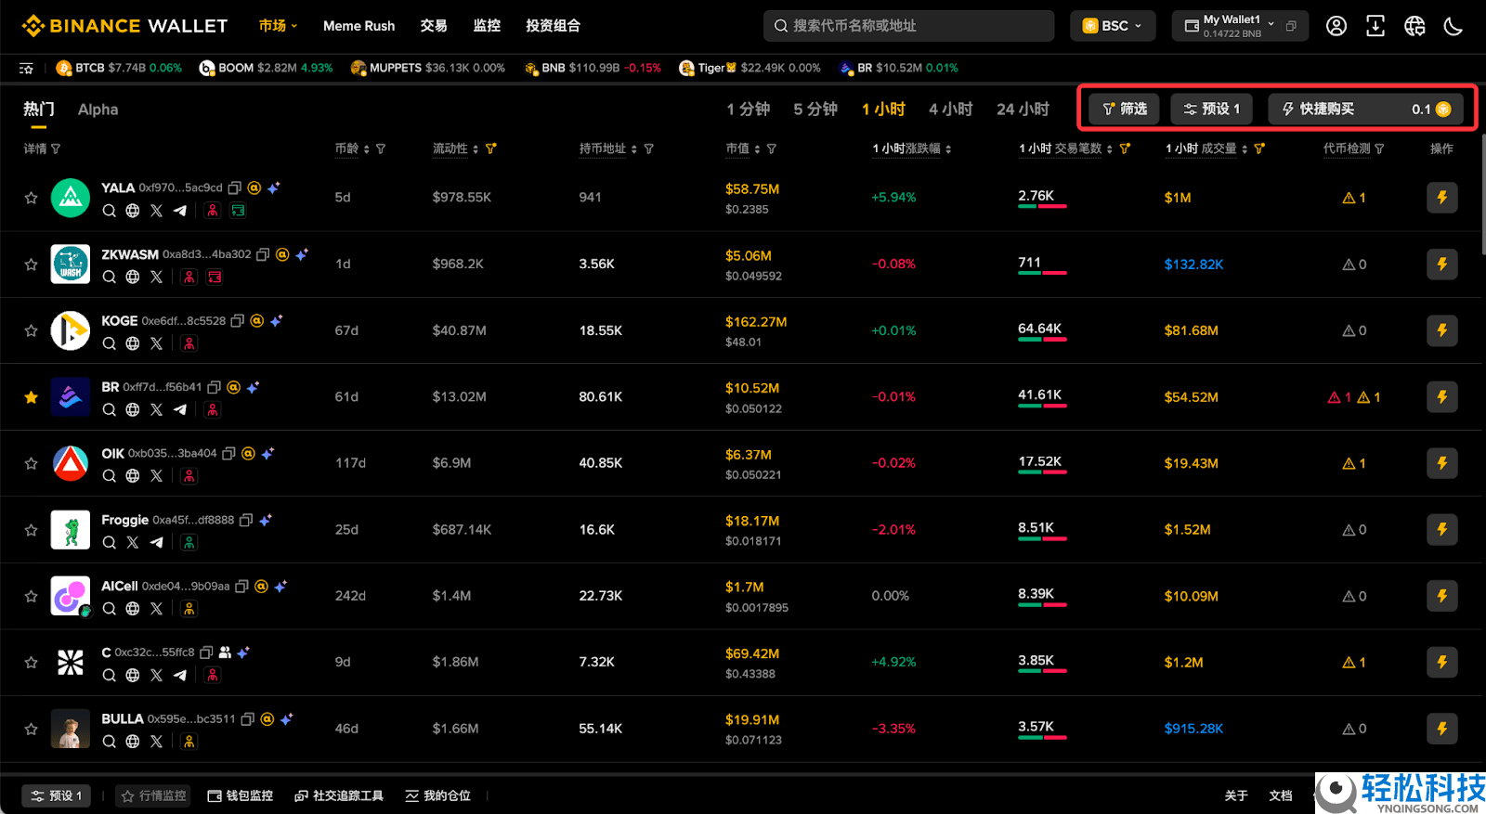
Task: Sort by the 流动性 column header
Action: [x=450, y=149]
